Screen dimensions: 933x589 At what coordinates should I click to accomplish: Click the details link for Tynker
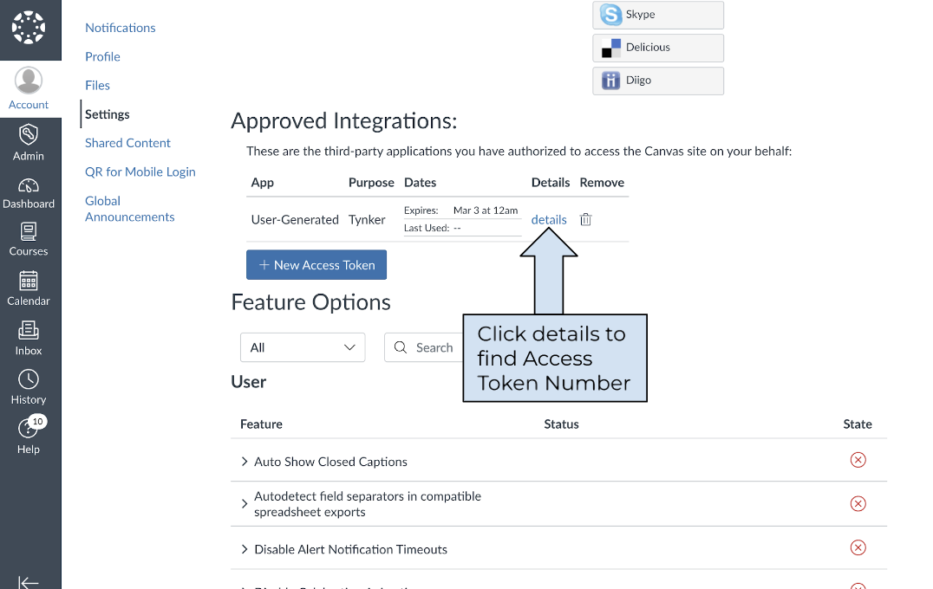549,219
